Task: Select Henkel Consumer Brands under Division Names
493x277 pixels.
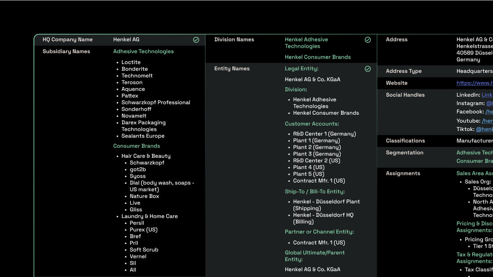Action: point(317,57)
